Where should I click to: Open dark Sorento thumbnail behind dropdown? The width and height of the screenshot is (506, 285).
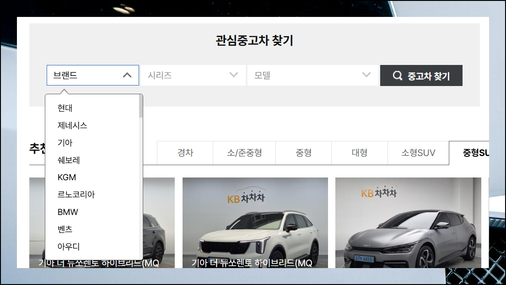(x=159, y=223)
